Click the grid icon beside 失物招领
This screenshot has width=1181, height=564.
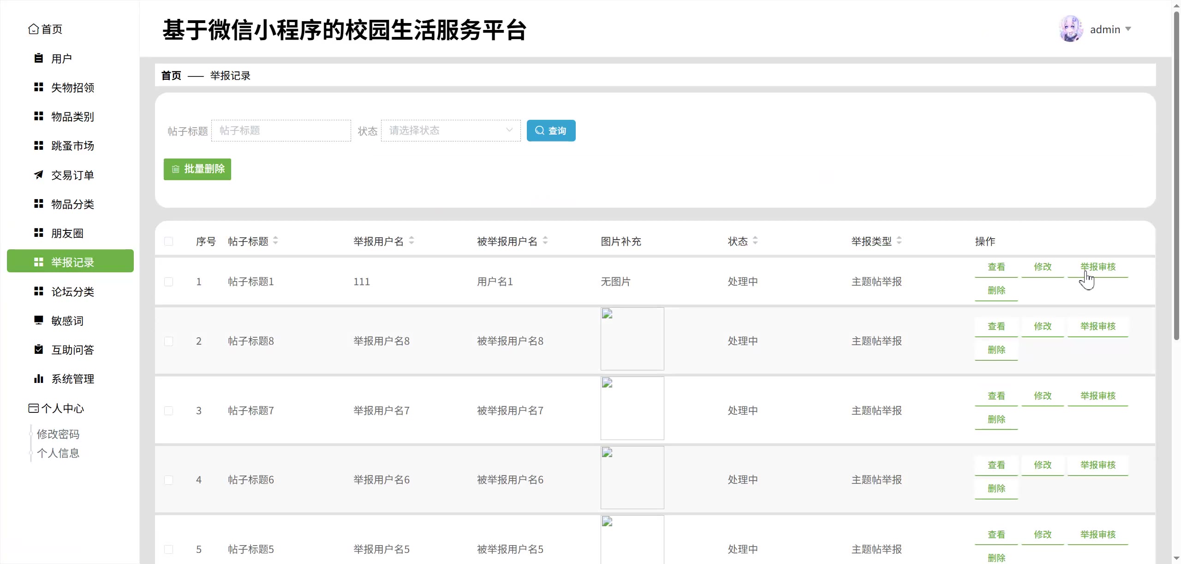point(39,88)
